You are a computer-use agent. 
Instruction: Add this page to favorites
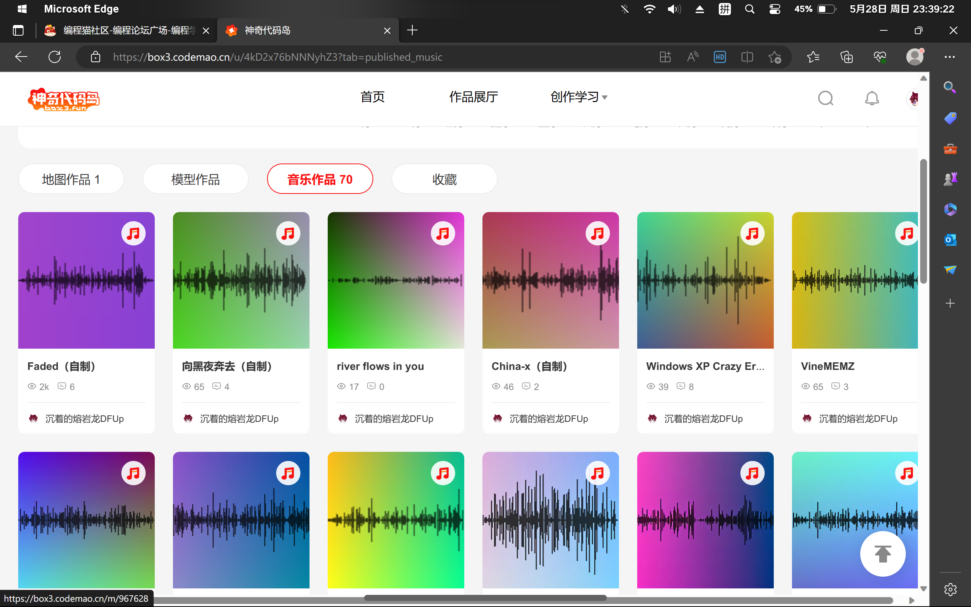(775, 57)
